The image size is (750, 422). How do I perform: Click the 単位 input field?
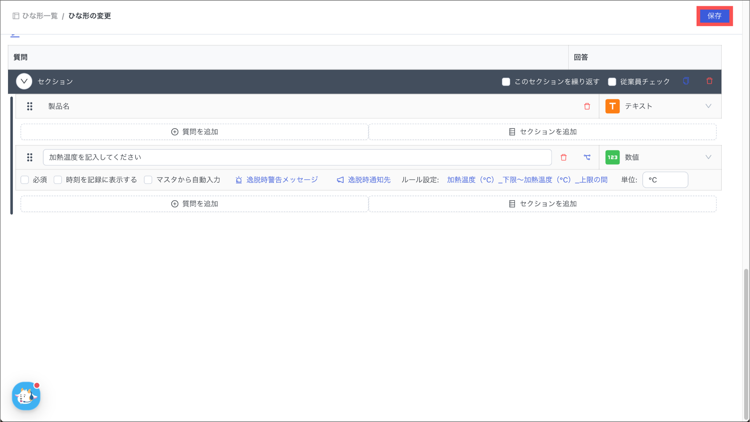point(665,180)
